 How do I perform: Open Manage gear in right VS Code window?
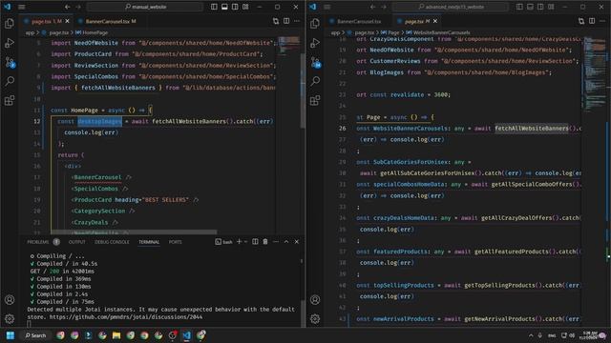pos(315,319)
